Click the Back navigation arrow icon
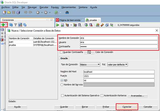Screen dimensions: 160x111 (x=38, y=13)
